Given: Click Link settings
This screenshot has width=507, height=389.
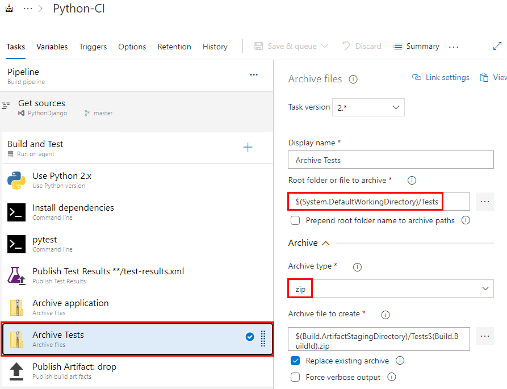Looking at the screenshot, I should click(x=441, y=78).
